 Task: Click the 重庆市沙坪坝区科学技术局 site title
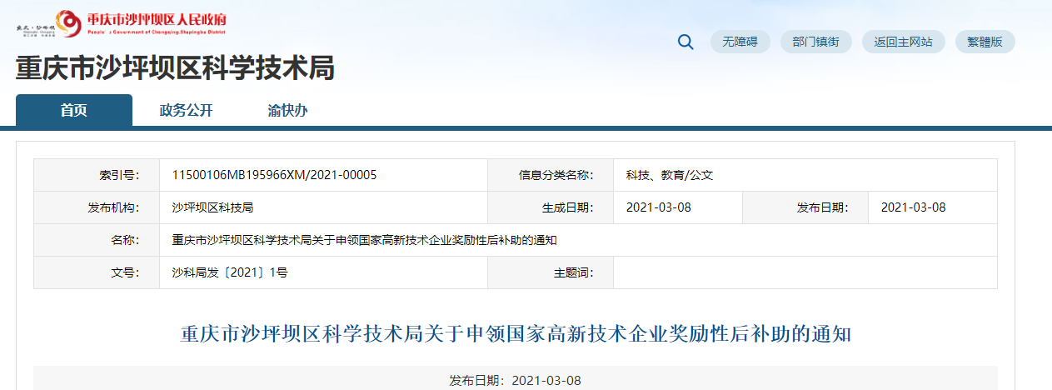(175, 68)
